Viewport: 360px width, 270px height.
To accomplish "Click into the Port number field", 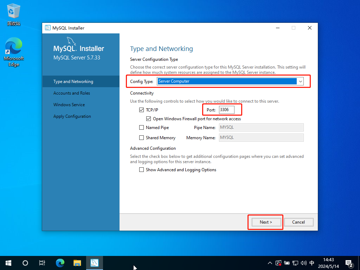I will pos(226,110).
